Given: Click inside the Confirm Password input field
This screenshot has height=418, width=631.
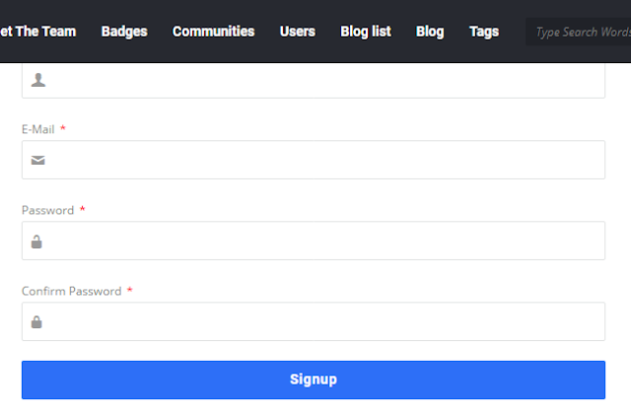Looking at the screenshot, I should 314,321.
